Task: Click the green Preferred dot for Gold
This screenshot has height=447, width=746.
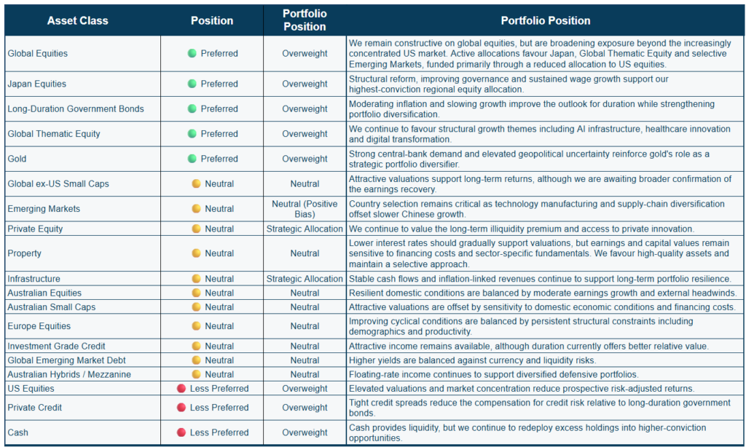Action: pos(192,159)
